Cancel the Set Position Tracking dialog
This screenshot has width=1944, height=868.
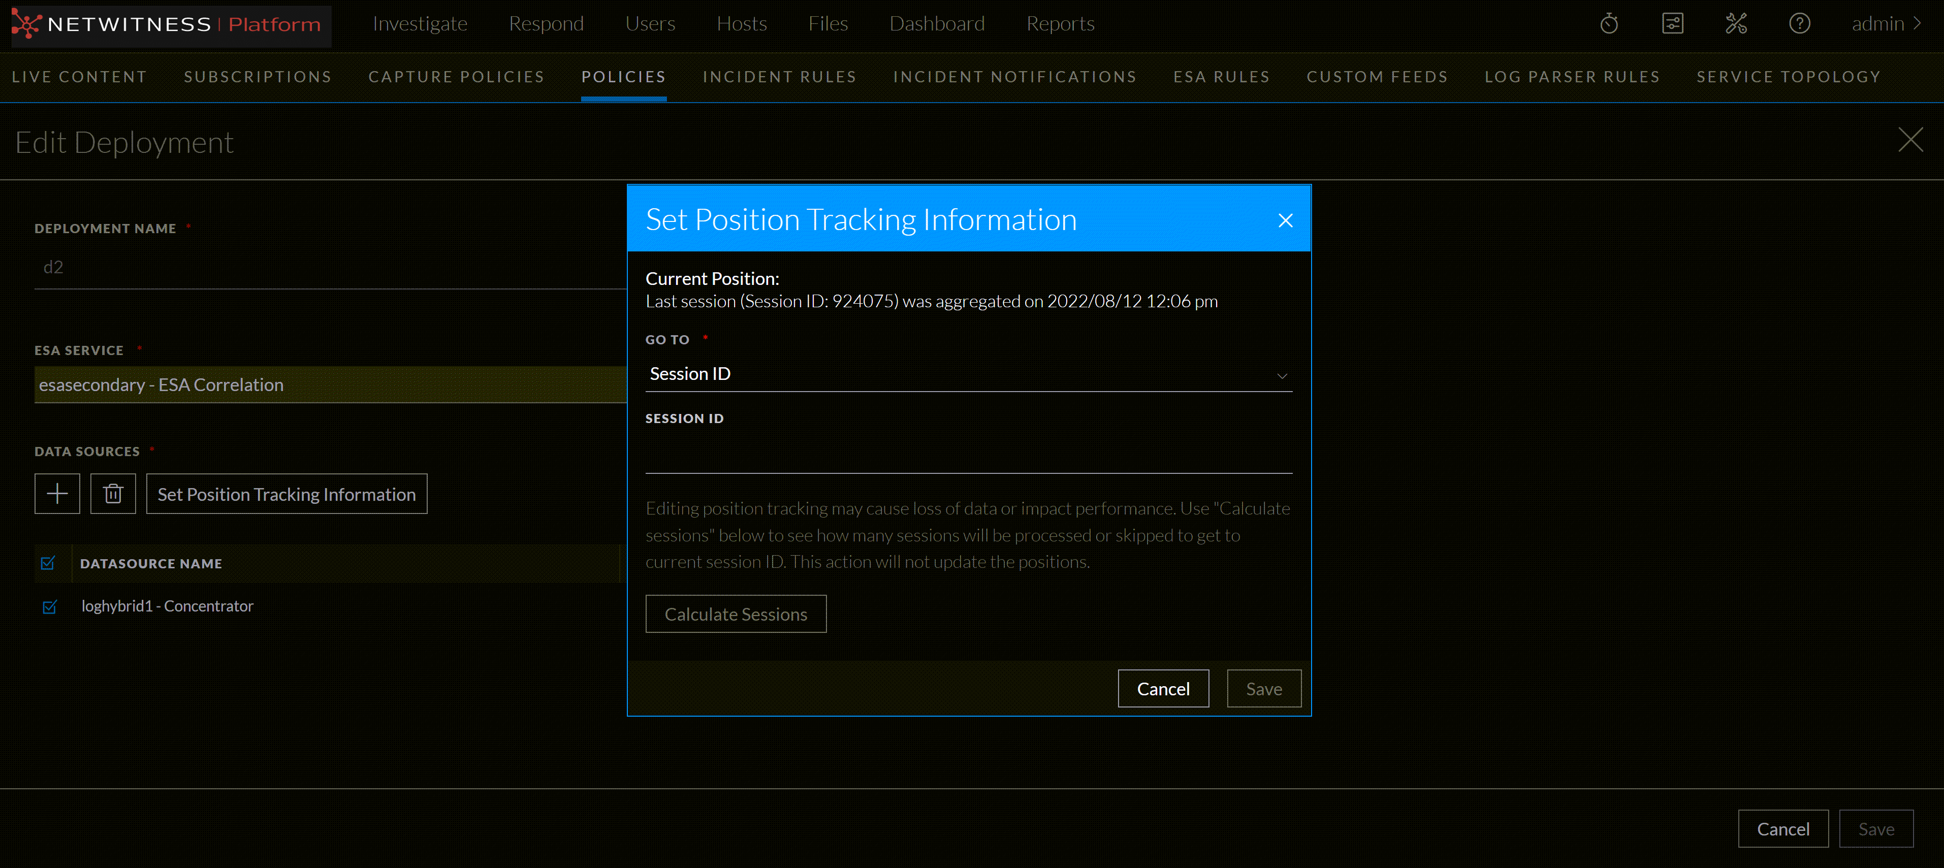coord(1163,688)
